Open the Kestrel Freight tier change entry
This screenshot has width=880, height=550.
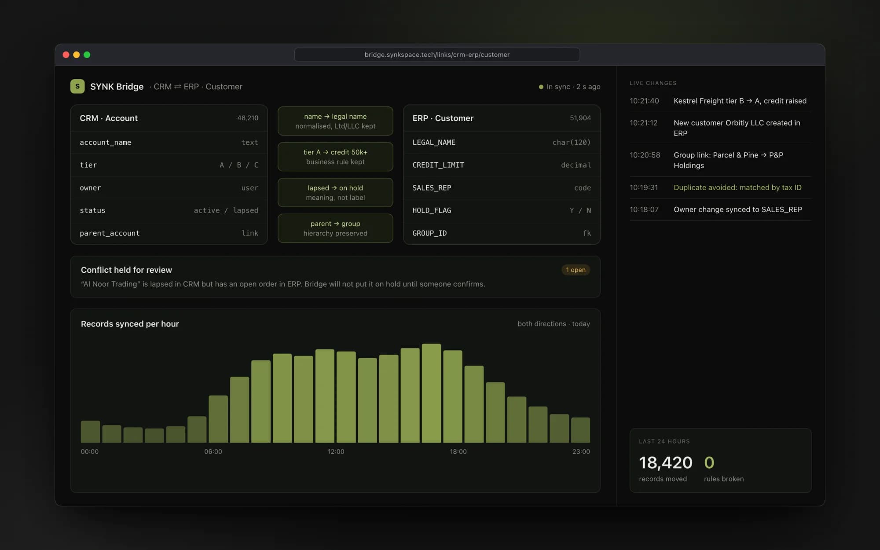[720, 101]
